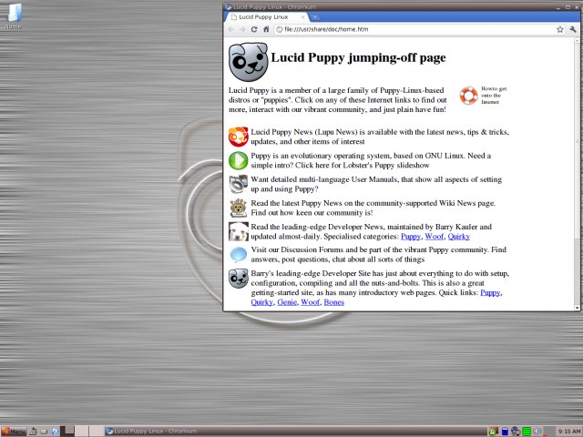The height and width of the screenshot is (437, 583).
Task: Open the Menu button in the taskbar
Action: (14, 432)
